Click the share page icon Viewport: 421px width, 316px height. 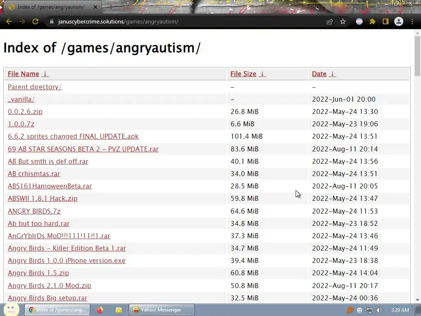click(330, 21)
